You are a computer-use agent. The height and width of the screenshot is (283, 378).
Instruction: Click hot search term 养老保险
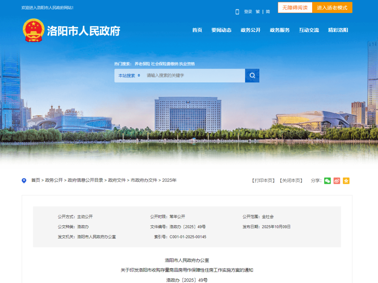[142, 64]
